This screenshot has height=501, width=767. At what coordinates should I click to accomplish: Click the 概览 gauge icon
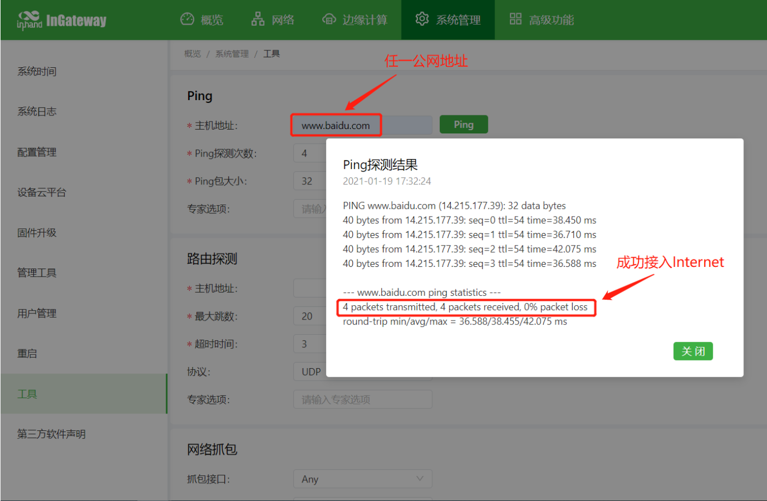(187, 19)
